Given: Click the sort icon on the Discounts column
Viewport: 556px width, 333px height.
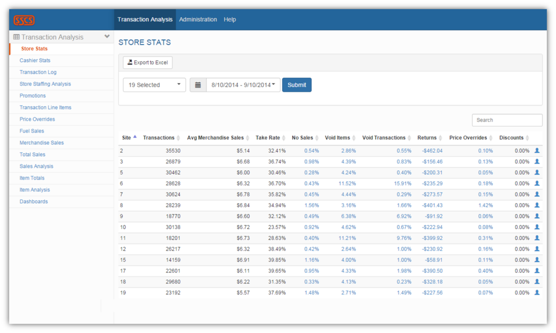Looking at the screenshot, I should click(x=527, y=138).
